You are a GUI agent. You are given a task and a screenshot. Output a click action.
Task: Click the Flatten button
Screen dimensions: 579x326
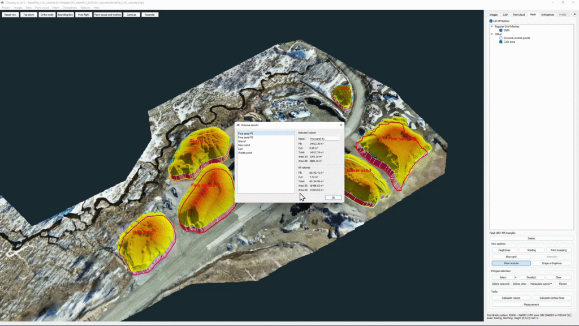[x=563, y=284]
